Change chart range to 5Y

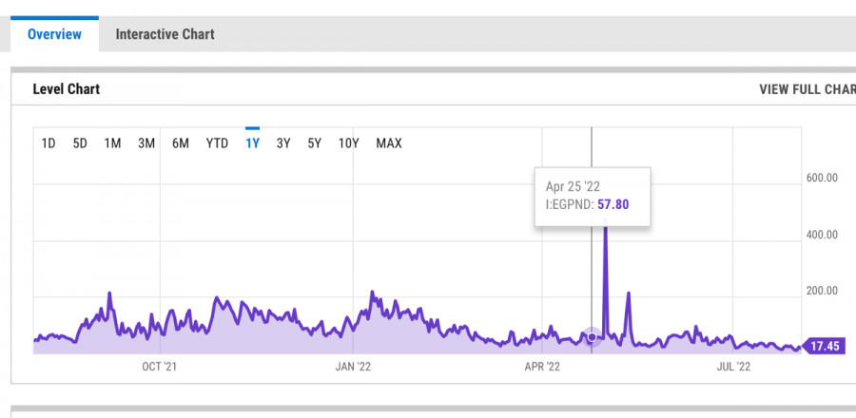point(314,143)
